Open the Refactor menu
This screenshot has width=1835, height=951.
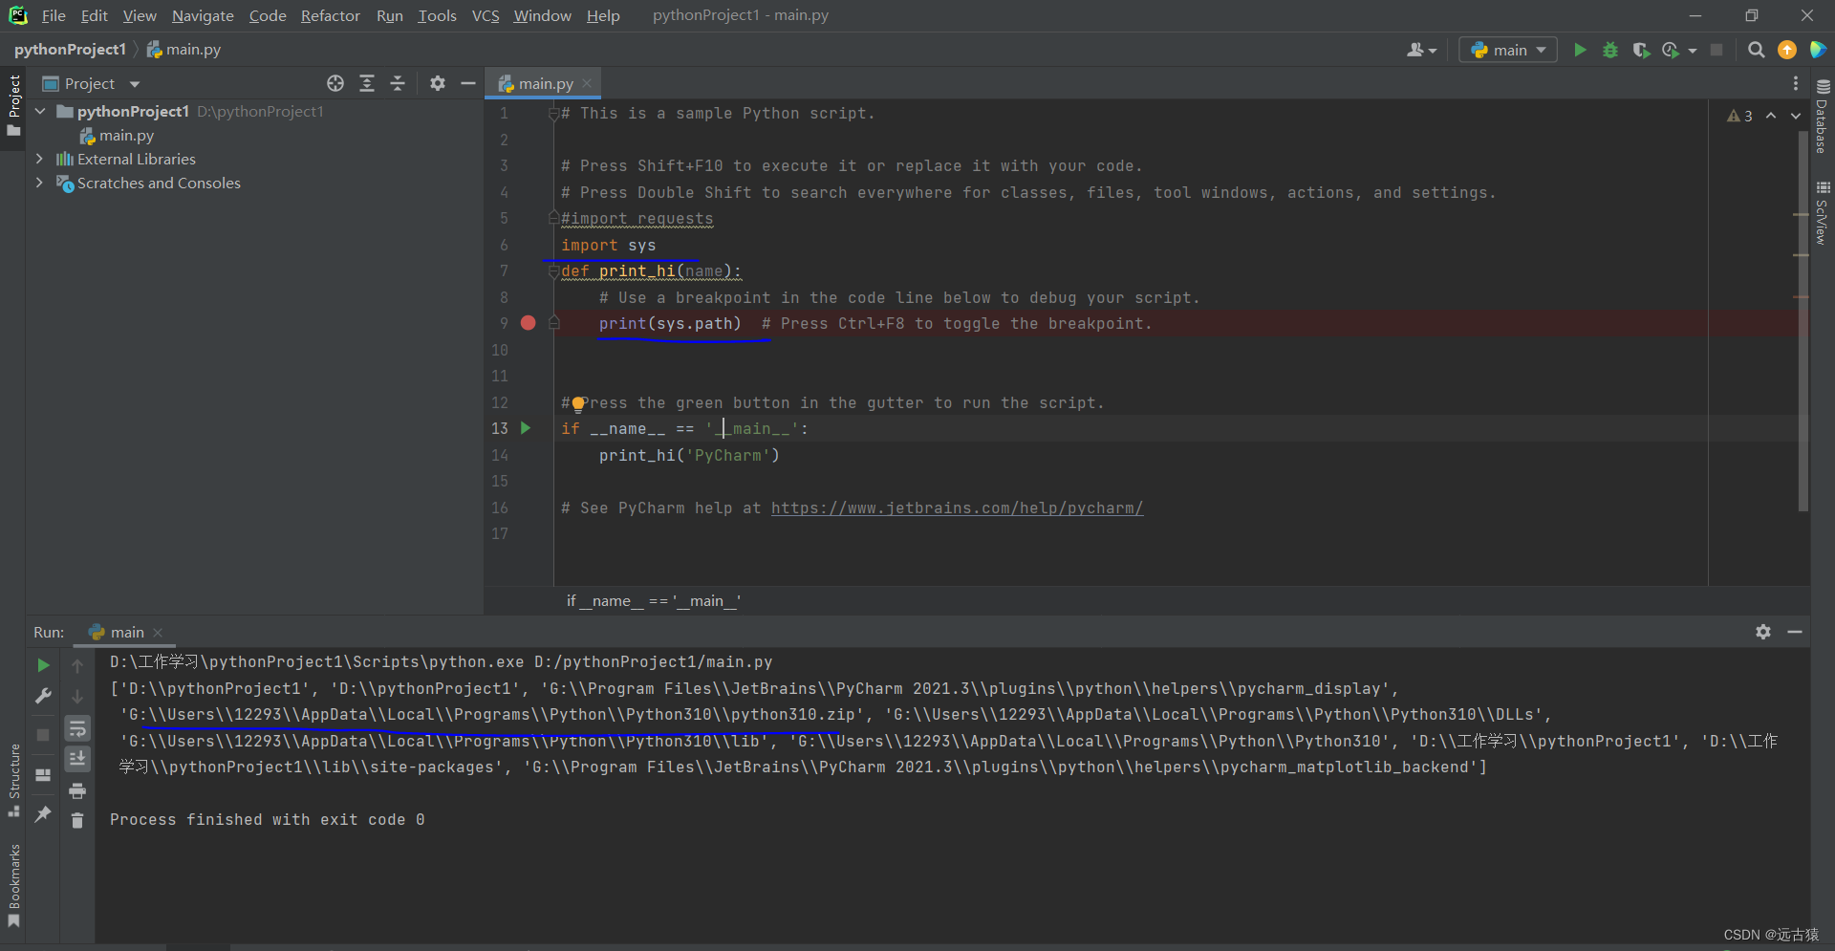330,15
